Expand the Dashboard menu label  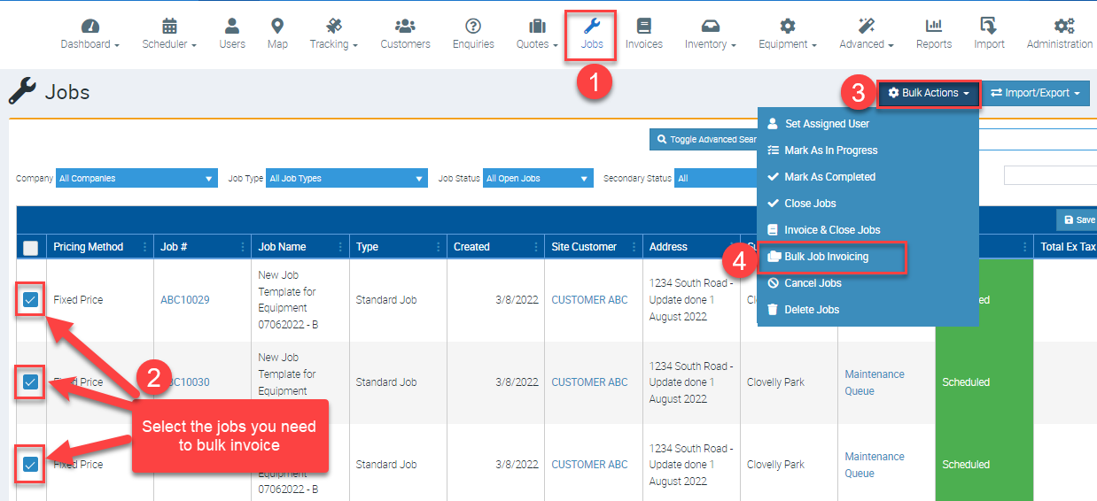tap(89, 44)
